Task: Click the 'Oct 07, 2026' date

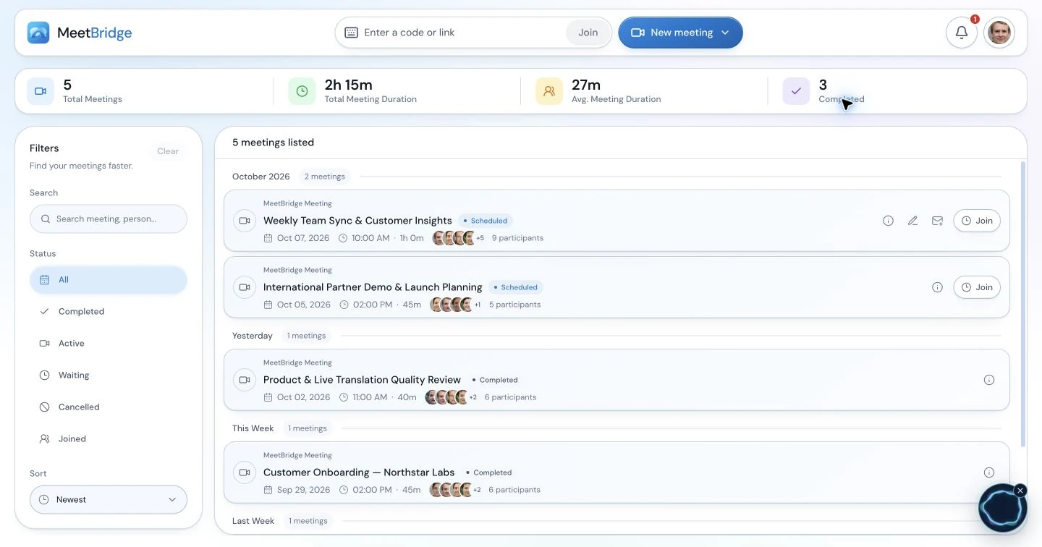Action: 303,238
